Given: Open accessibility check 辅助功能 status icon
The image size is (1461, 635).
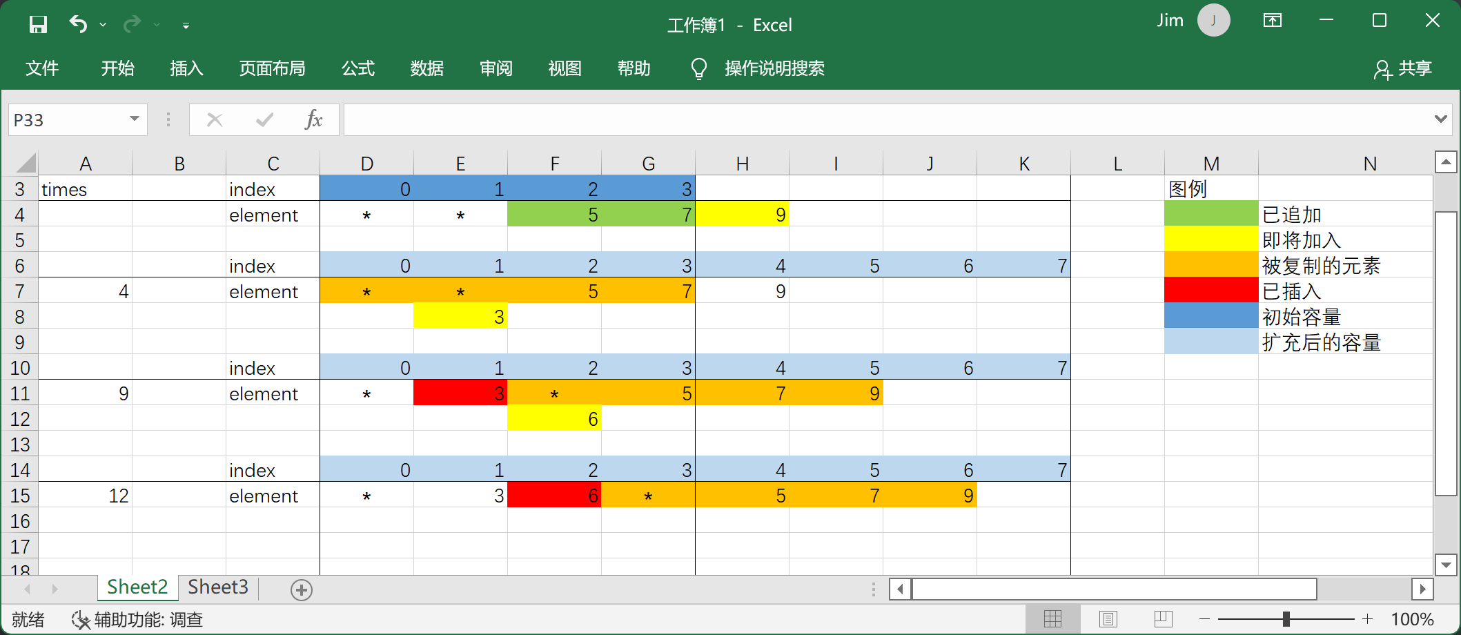Looking at the screenshot, I should tap(81, 620).
